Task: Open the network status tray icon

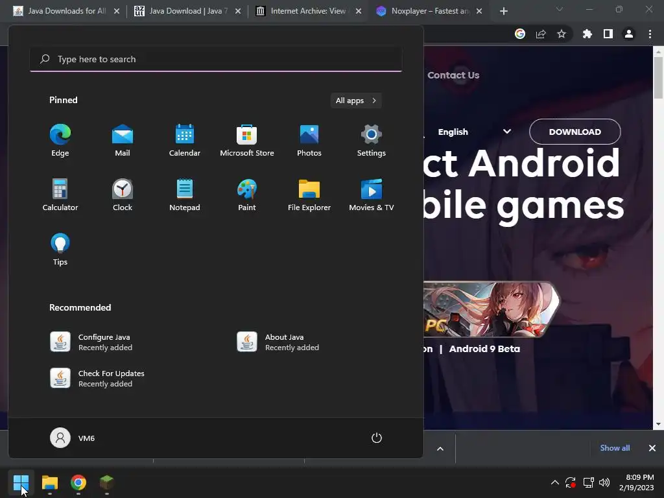Action: point(588,482)
